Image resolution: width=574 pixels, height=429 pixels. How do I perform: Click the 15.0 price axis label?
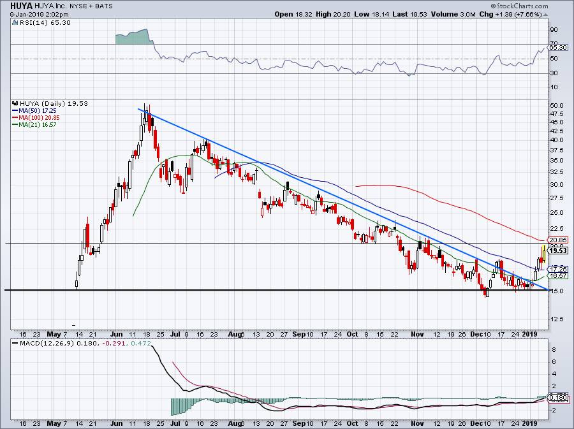(556, 291)
